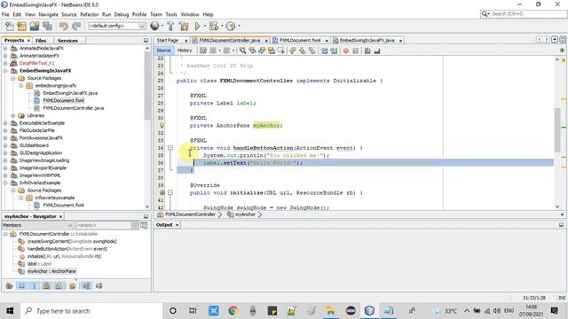Open the default config dropdown
Screen dimensions: 568x319
click(117, 26)
